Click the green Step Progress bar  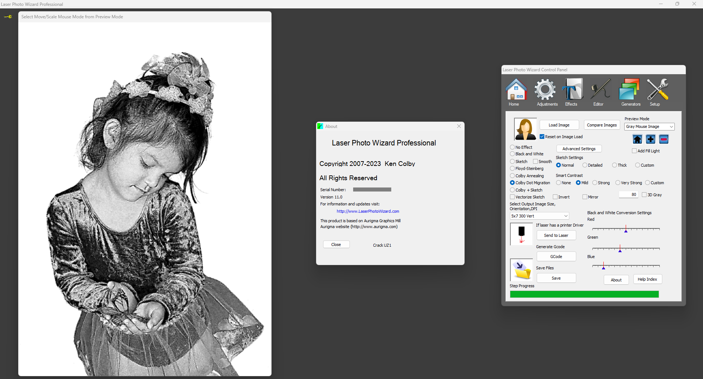click(x=584, y=294)
